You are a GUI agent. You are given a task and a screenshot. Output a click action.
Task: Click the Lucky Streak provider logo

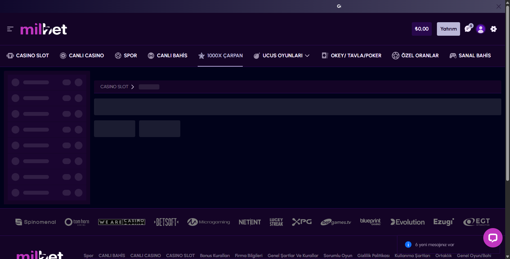click(x=276, y=222)
